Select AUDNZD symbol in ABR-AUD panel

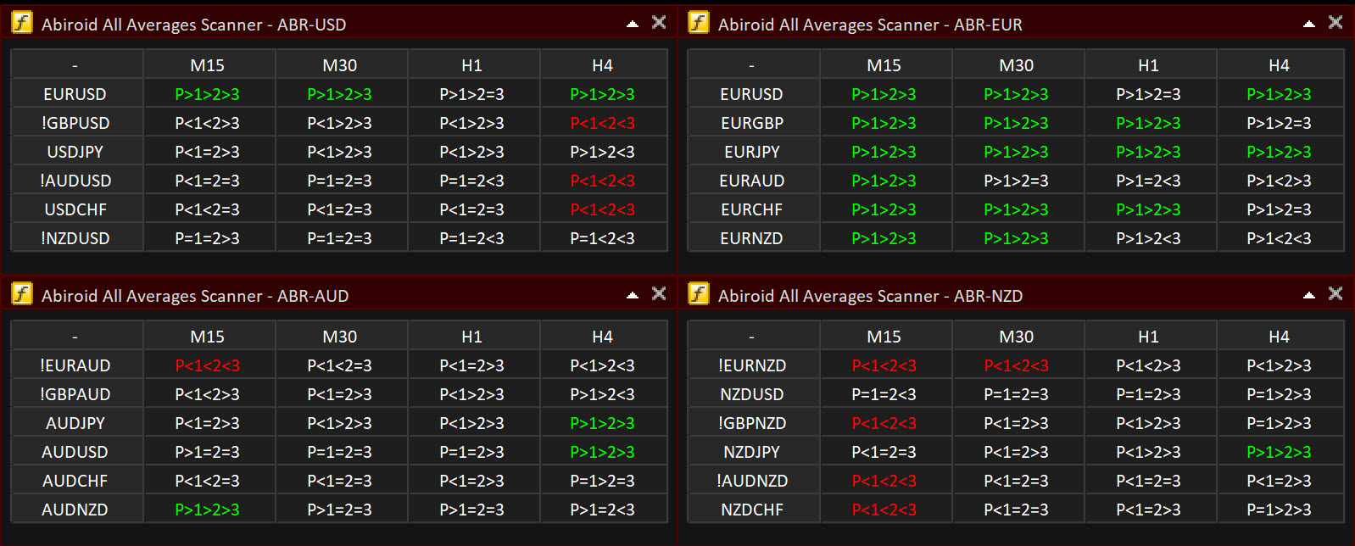pos(75,510)
